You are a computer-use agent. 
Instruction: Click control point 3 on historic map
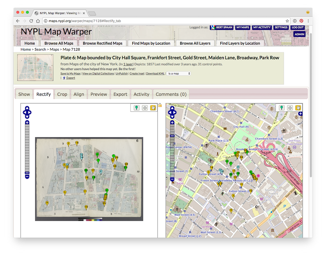pyautogui.click(x=65, y=193)
